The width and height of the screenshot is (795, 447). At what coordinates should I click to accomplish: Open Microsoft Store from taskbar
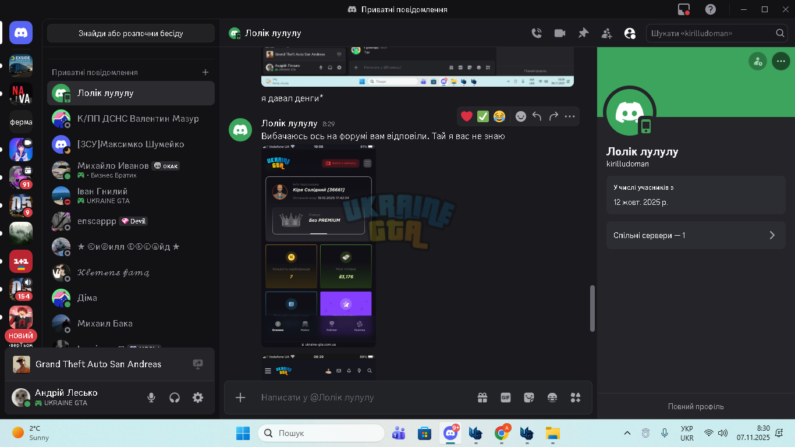click(x=424, y=433)
